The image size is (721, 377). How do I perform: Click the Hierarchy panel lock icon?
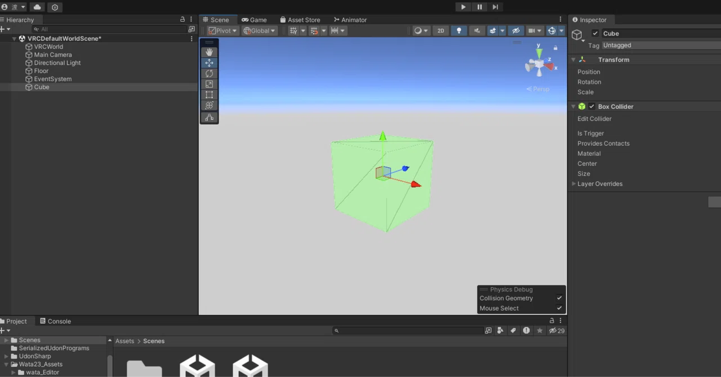(x=182, y=20)
